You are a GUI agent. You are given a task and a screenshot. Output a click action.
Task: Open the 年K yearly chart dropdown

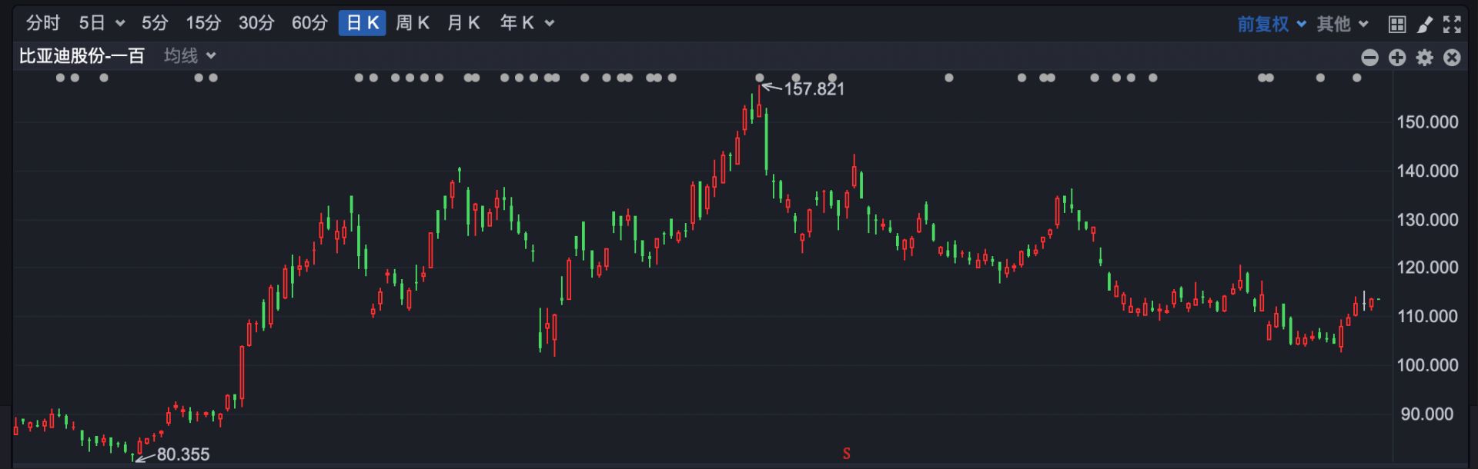527,23
